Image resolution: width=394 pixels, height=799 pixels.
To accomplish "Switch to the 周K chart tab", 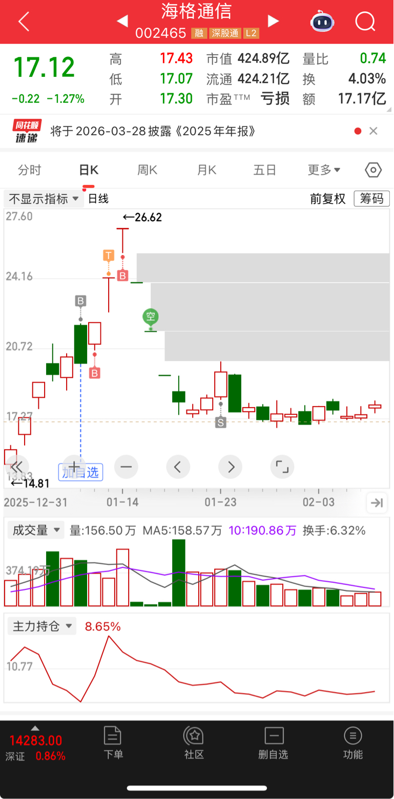I will 147,170.
